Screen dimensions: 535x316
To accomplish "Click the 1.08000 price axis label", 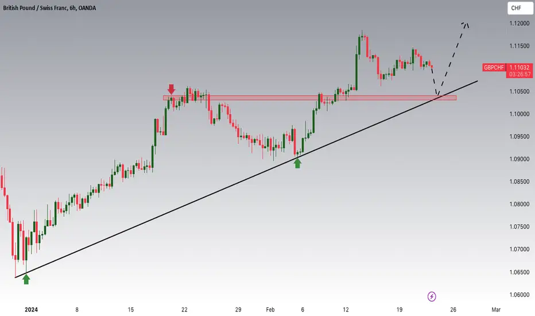I will pyautogui.click(x=520, y=204).
